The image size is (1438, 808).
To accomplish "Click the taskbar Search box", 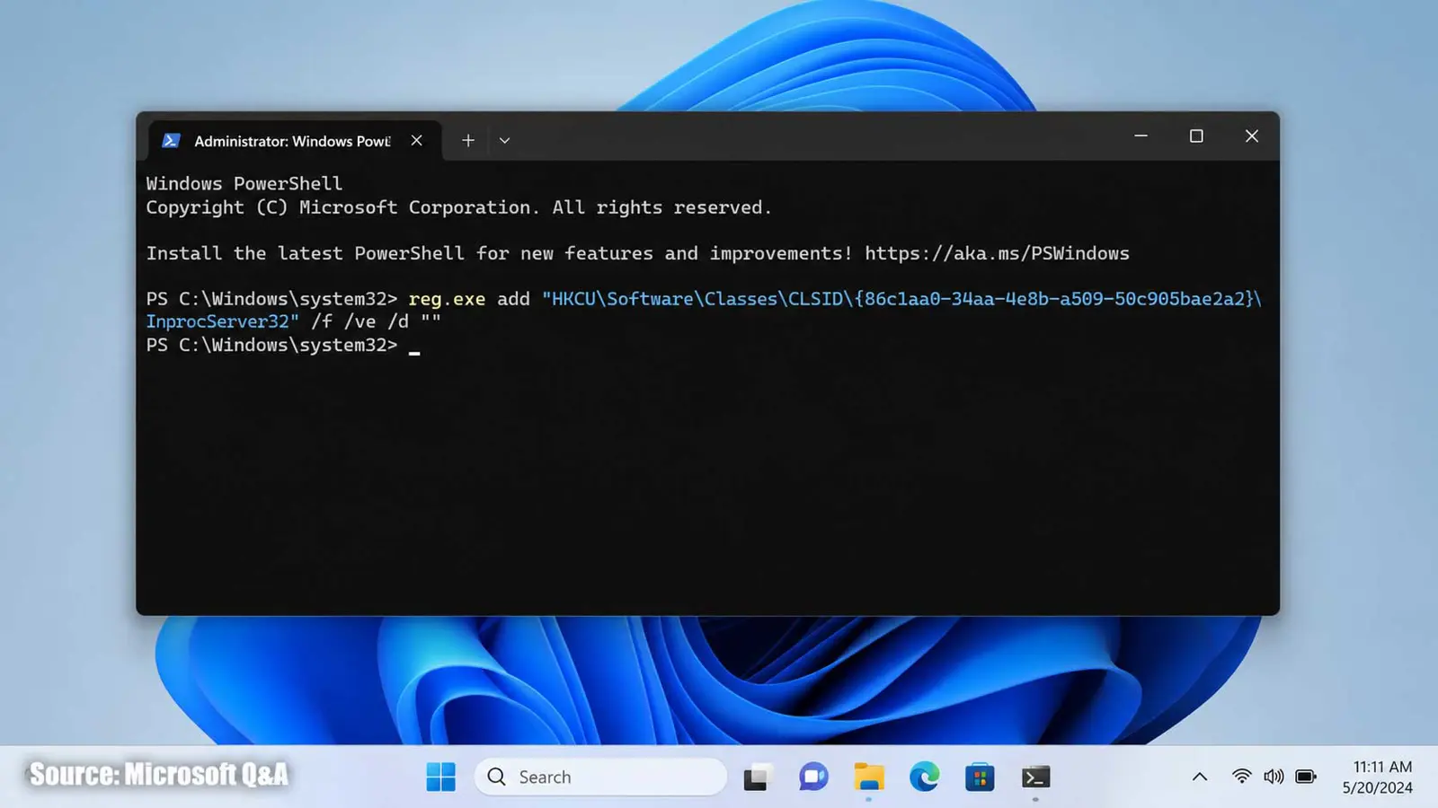I will [600, 777].
